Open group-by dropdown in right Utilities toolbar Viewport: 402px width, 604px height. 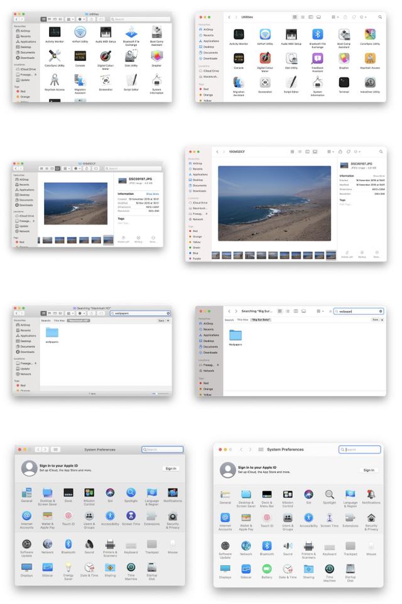(334, 17)
